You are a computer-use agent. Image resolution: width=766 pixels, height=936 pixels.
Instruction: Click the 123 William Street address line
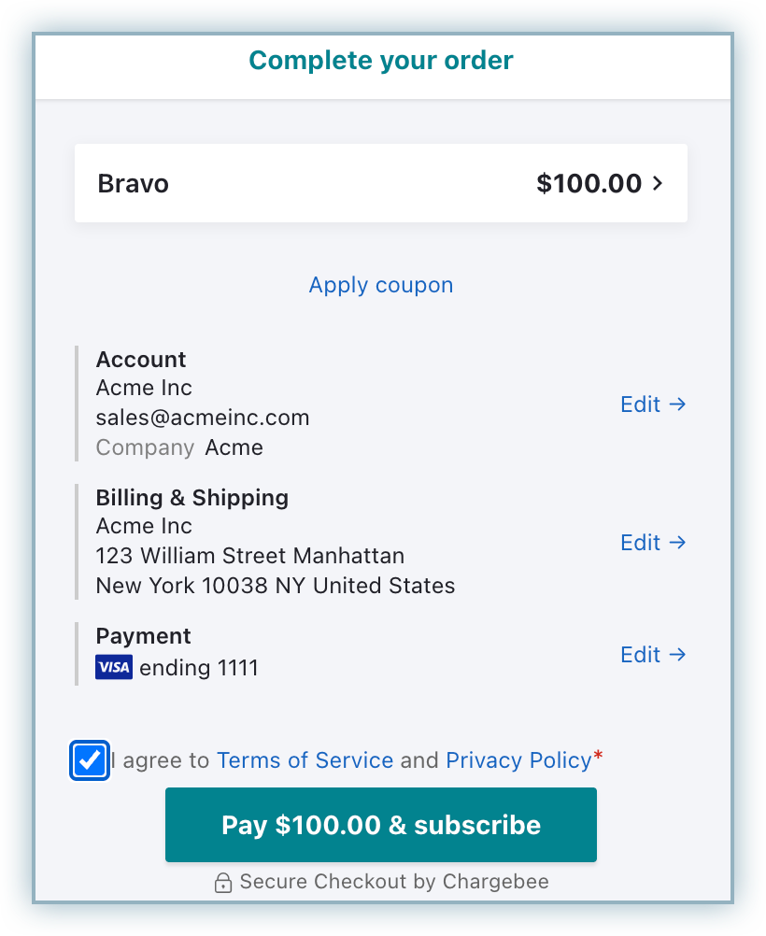[x=250, y=556]
